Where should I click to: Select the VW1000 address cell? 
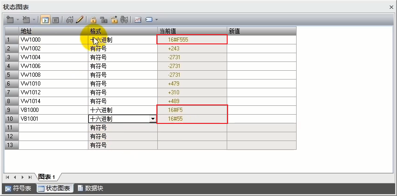53,40
